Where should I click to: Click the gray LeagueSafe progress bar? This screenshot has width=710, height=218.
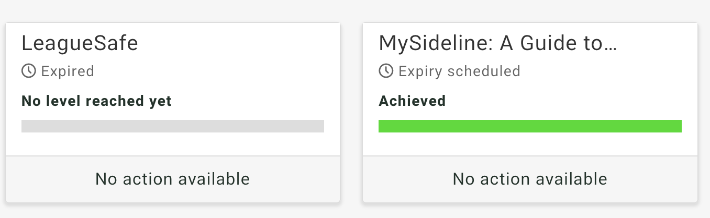pyautogui.click(x=173, y=126)
